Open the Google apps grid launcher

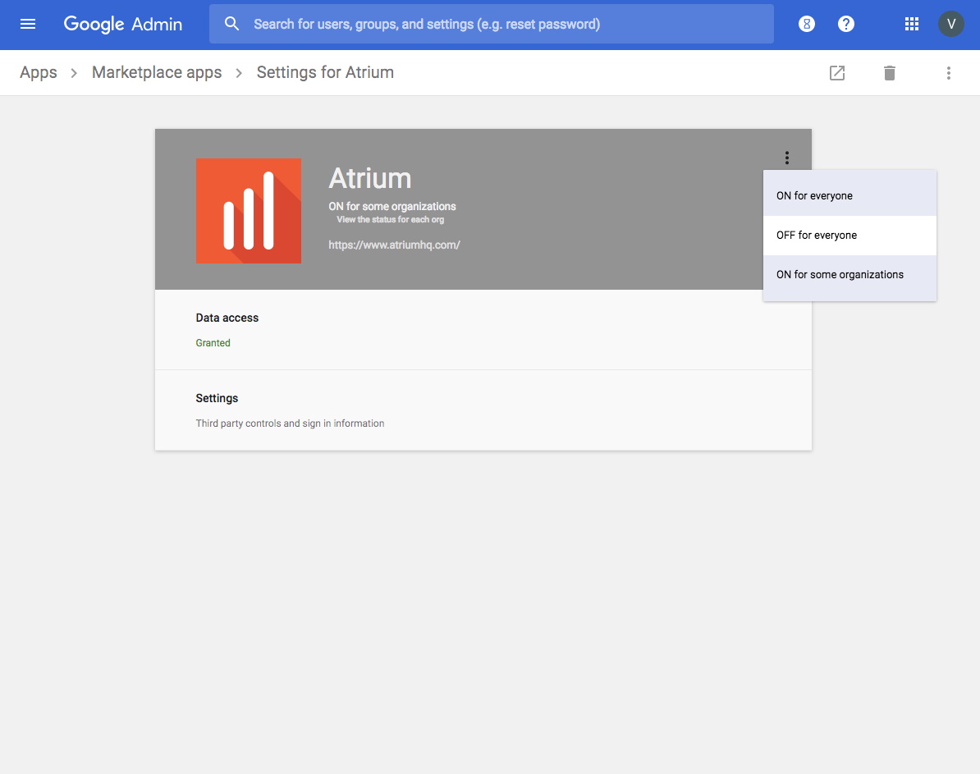pyautogui.click(x=911, y=24)
